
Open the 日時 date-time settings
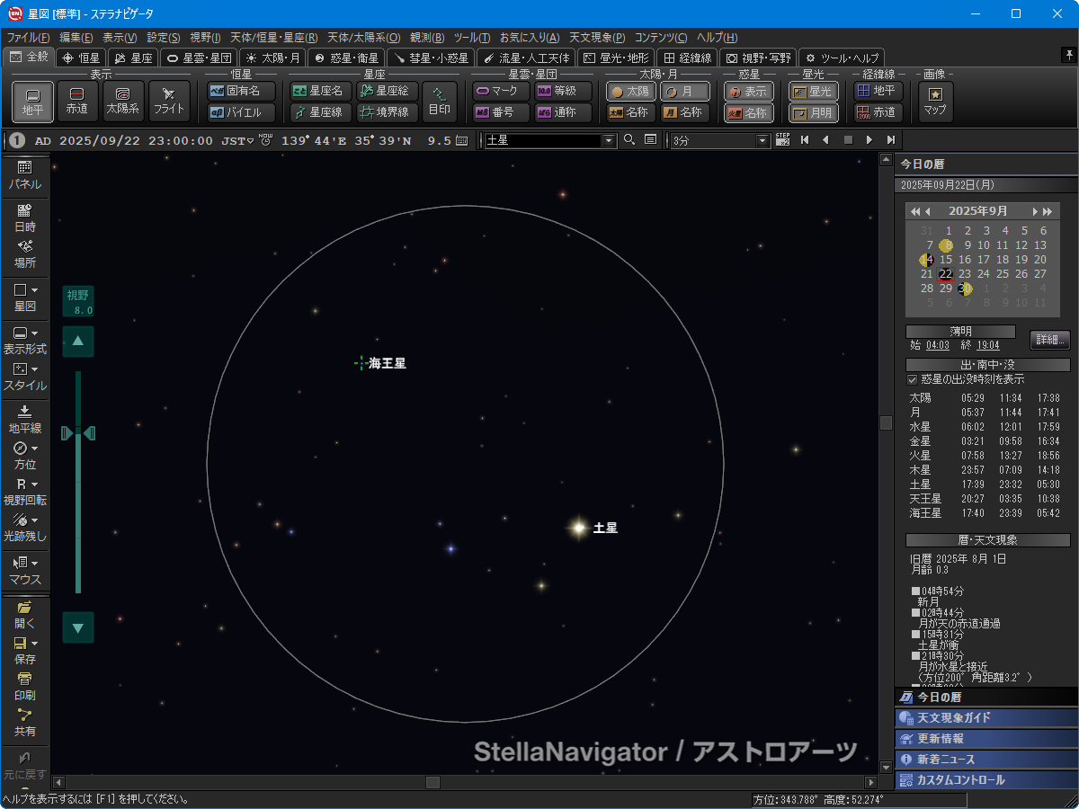[x=24, y=218]
